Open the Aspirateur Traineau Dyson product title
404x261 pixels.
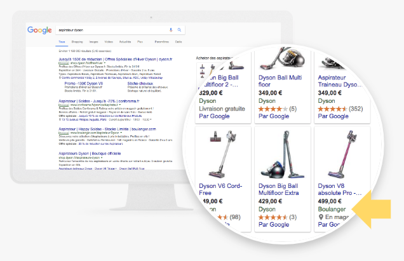(340, 81)
